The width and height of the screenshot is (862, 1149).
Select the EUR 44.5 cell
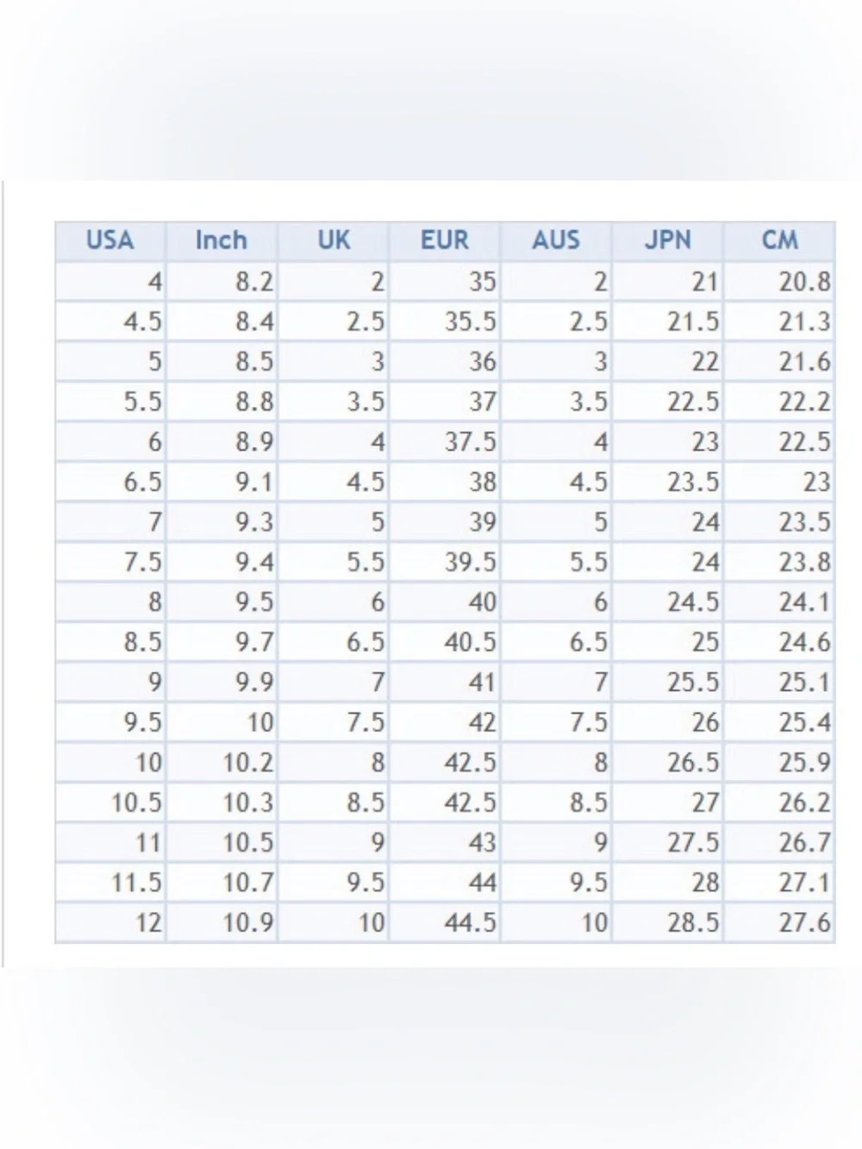[445, 923]
